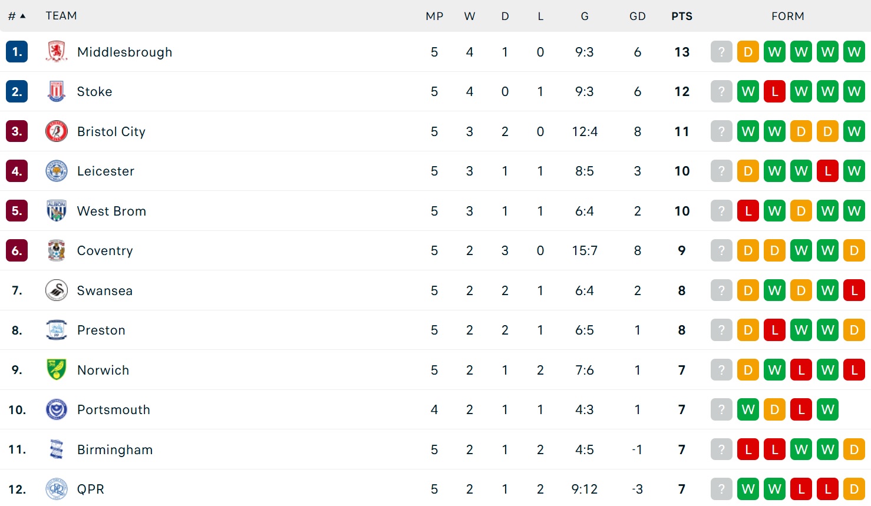Select the West Brom crest icon
The image size is (871, 506).
point(57,211)
